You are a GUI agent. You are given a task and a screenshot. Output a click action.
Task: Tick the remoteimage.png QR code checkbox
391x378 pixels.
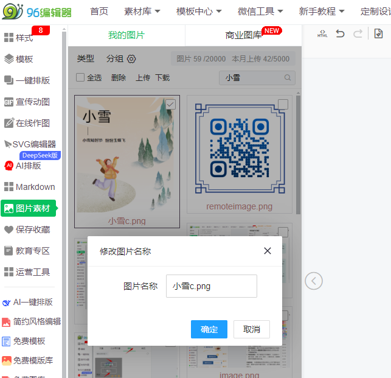click(283, 104)
